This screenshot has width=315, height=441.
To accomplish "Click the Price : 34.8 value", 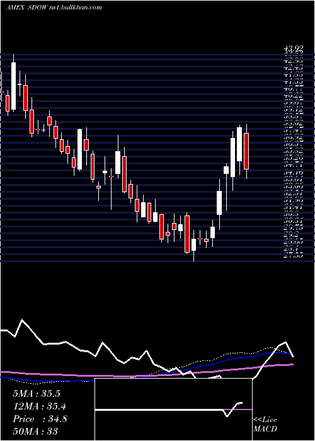I will 40,419.
